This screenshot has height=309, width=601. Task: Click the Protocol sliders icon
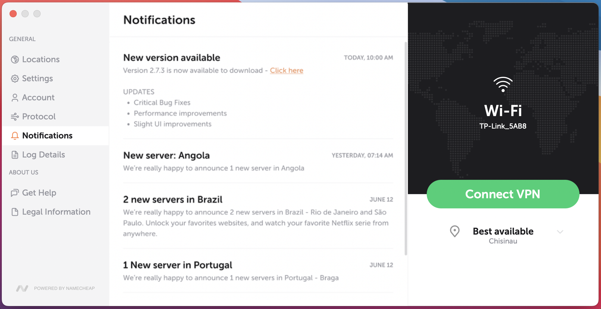pos(15,117)
